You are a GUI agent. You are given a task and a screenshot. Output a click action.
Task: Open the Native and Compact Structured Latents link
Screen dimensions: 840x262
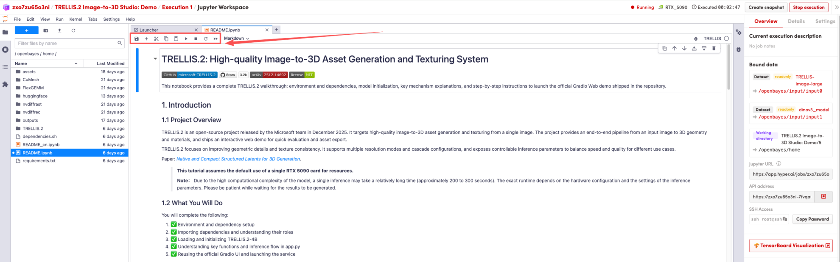click(238, 159)
